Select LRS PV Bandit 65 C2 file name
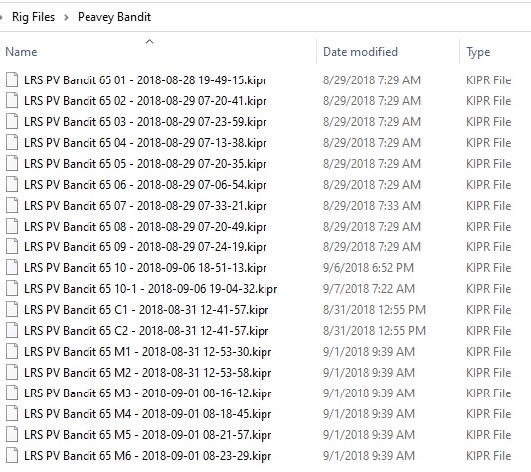This screenshot has width=531, height=472. tap(146, 331)
